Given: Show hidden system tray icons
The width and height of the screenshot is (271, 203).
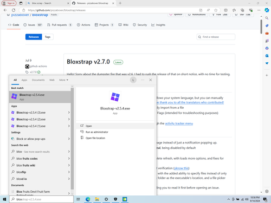Looking at the screenshot, I should click(229, 199).
